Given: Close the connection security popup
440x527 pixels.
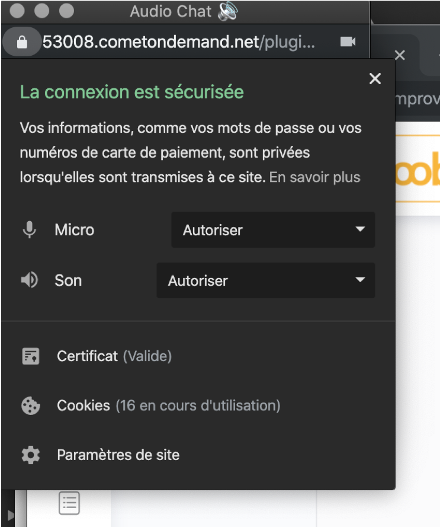Looking at the screenshot, I should pyautogui.click(x=375, y=79).
